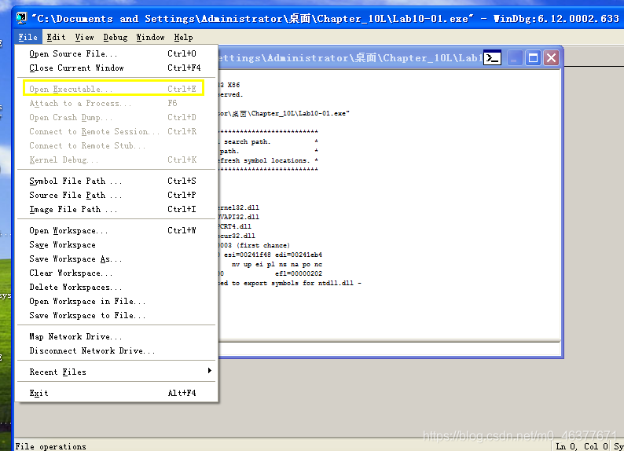Choose Clear Workspace entry

point(116,273)
